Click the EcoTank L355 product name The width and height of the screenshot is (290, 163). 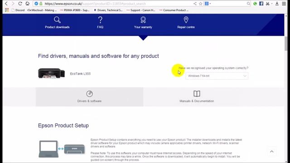pos(80,73)
